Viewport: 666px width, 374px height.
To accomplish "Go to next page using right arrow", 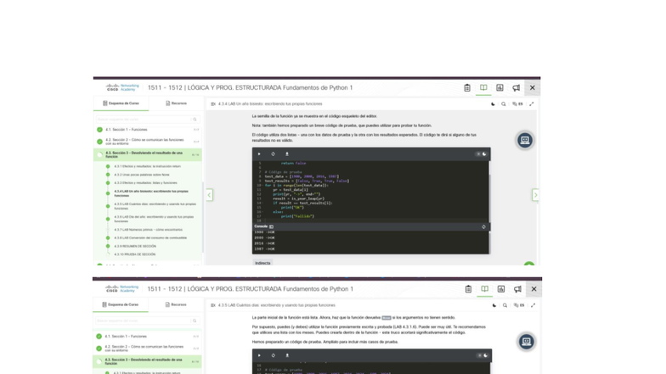I will [535, 195].
